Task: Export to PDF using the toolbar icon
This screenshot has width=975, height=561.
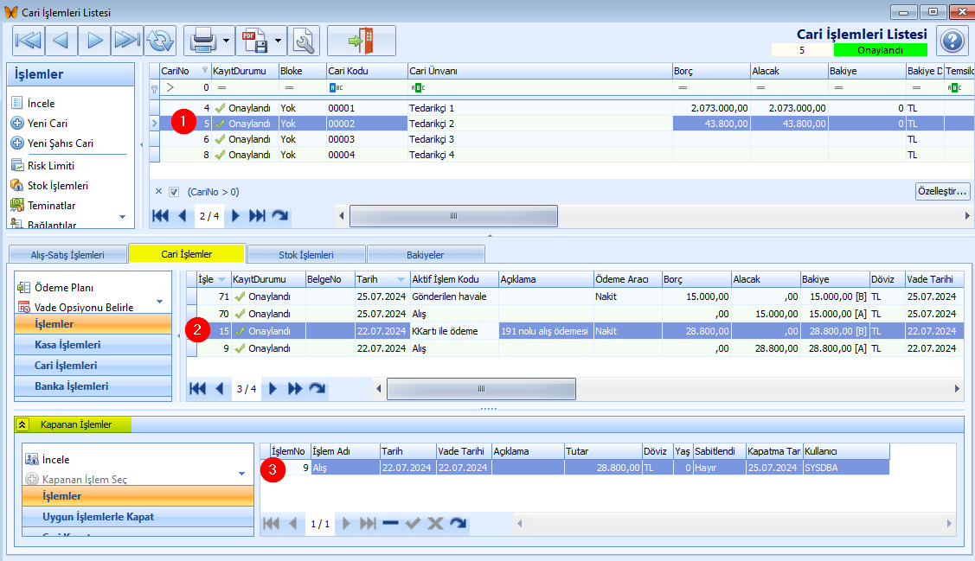Action: 255,41
